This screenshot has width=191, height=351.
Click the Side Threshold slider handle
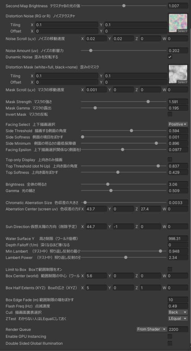pyautogui.click(x=131, y=131)
